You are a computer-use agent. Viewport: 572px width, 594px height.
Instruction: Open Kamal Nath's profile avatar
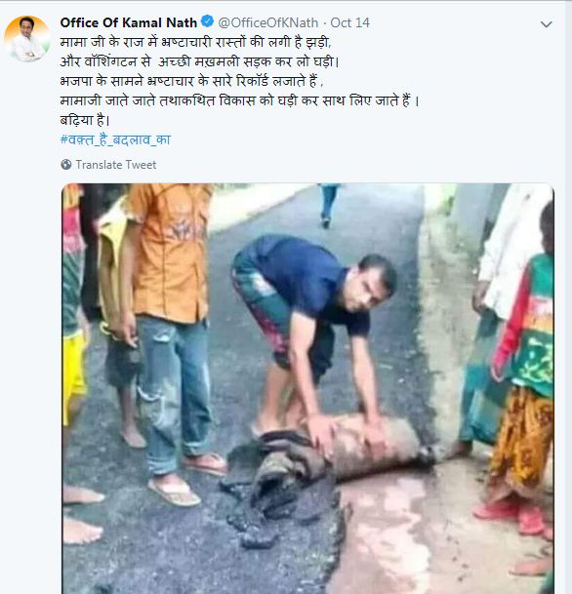point(27,39)
